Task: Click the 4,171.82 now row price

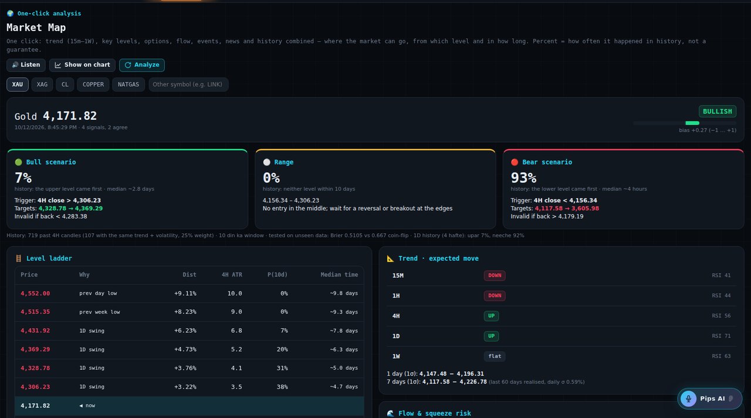Action: tap(35, 406)
